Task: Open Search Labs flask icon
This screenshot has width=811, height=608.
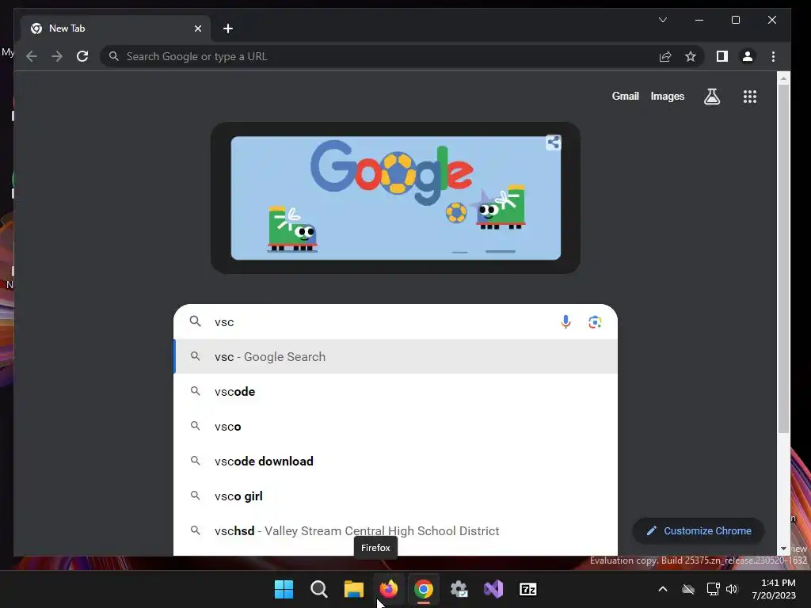Action: pos(712,96)
